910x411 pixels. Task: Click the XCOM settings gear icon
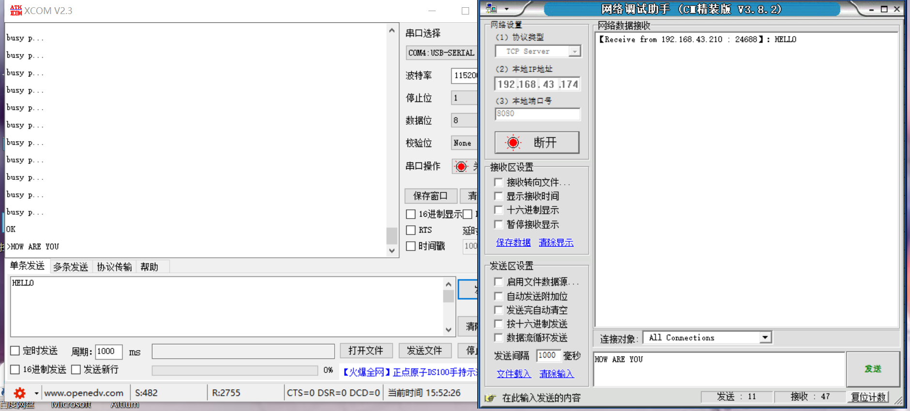coord(19,393)
